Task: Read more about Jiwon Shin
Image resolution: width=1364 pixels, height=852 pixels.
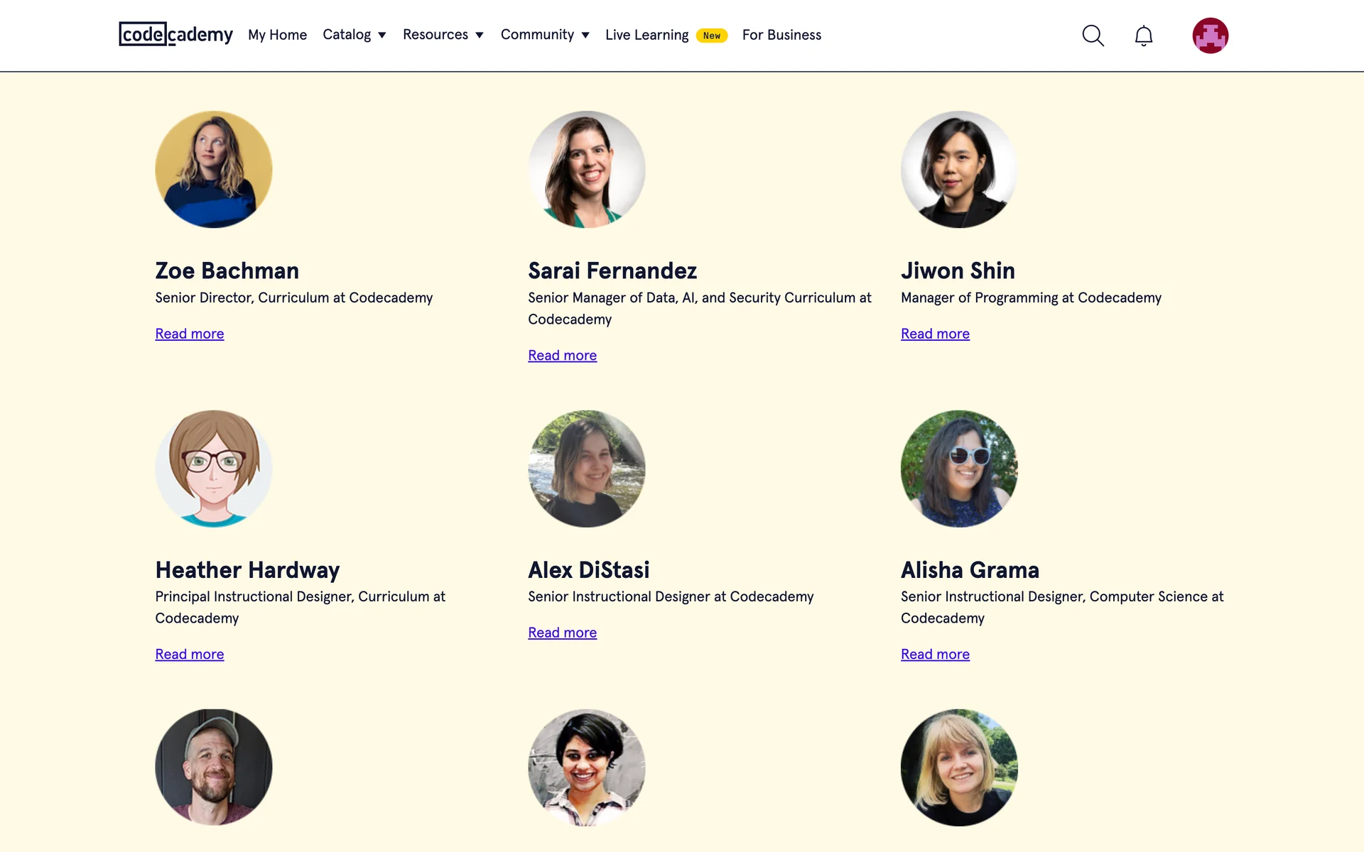Action: [x=935, y=334]
